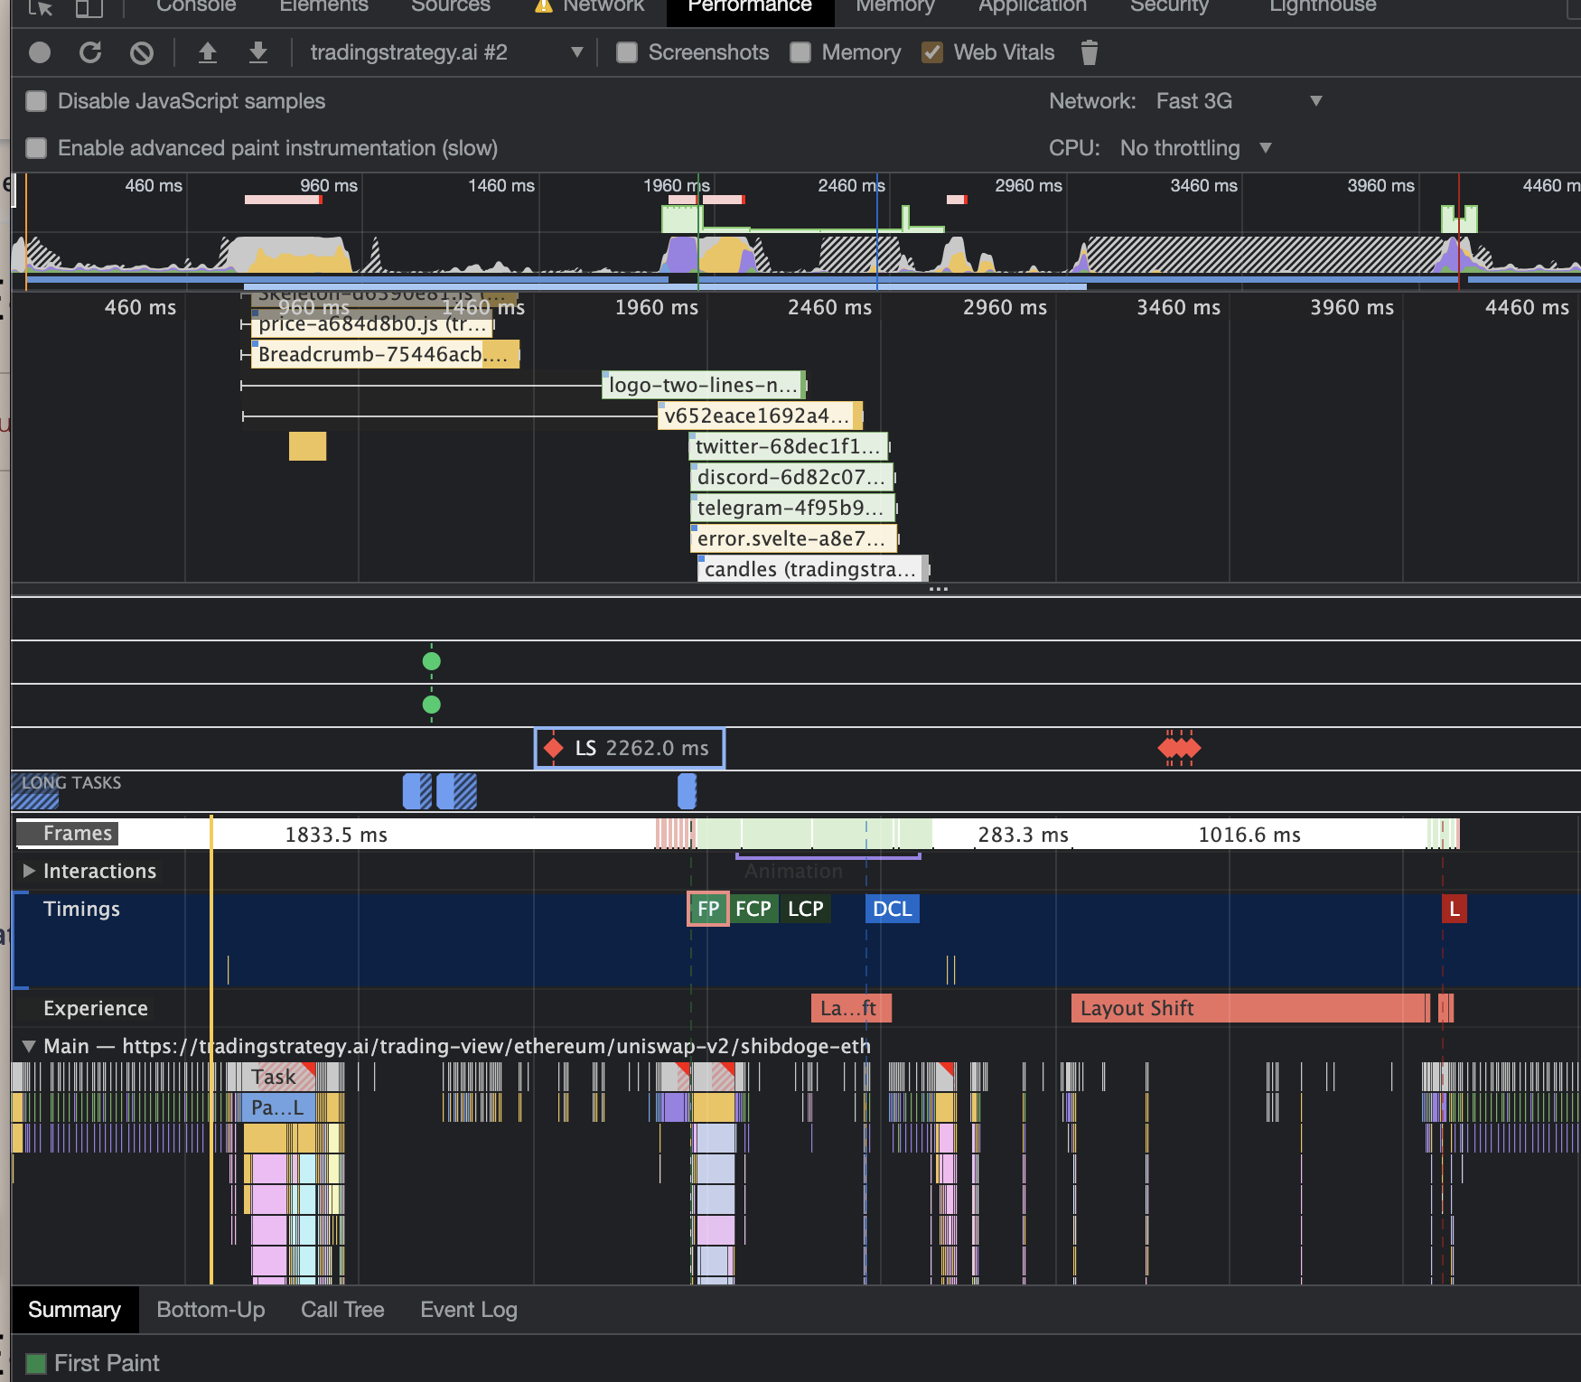Image resolution: width=1581 pixels, height=1382 pixels.
Task: Click the FCP timing marker
Action: click(x=753, y=909)
